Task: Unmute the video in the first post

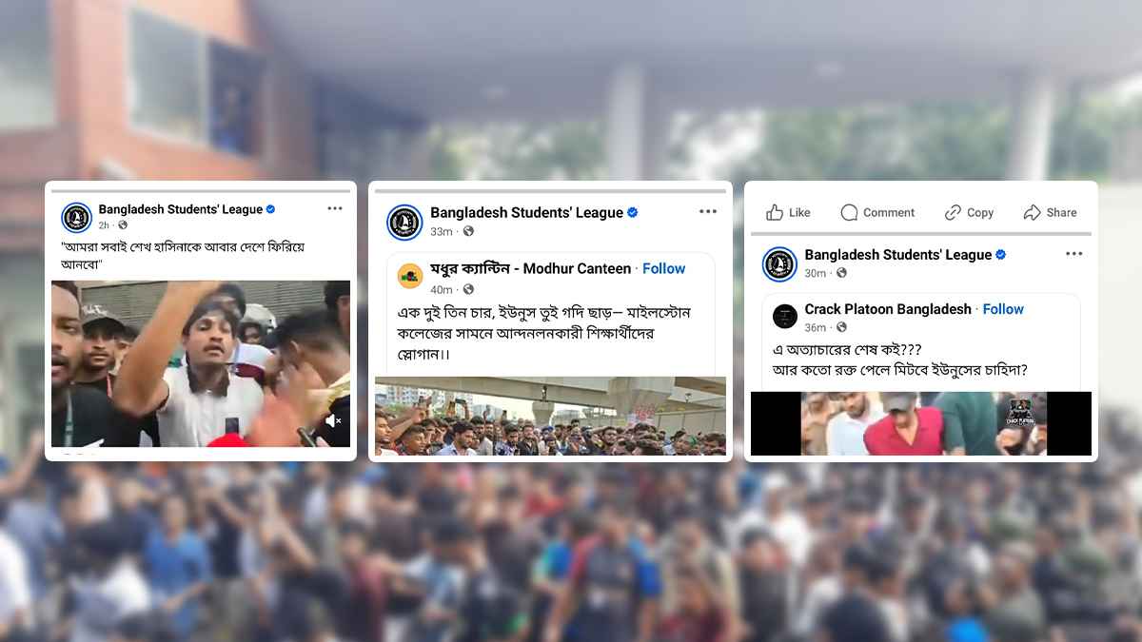Action: pyautogui.click(x=333, y=420)
